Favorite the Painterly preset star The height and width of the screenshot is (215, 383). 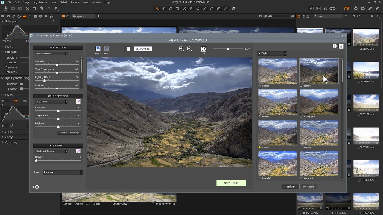point(301,148)
